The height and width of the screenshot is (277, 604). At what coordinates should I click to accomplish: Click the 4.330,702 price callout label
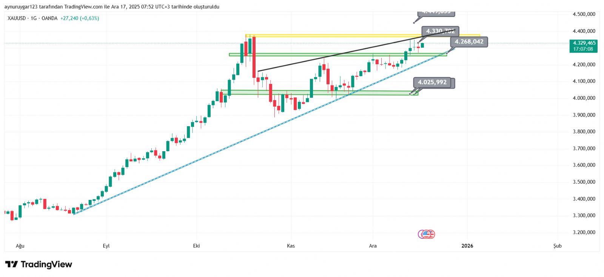pos(440,31)
